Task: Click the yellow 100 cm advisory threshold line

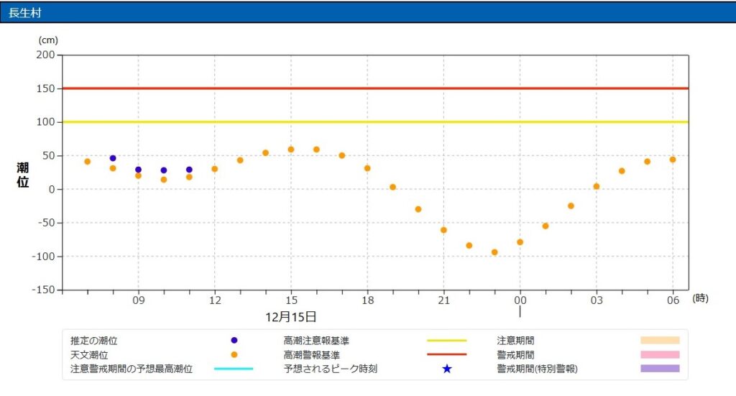Action: (375, 122)
